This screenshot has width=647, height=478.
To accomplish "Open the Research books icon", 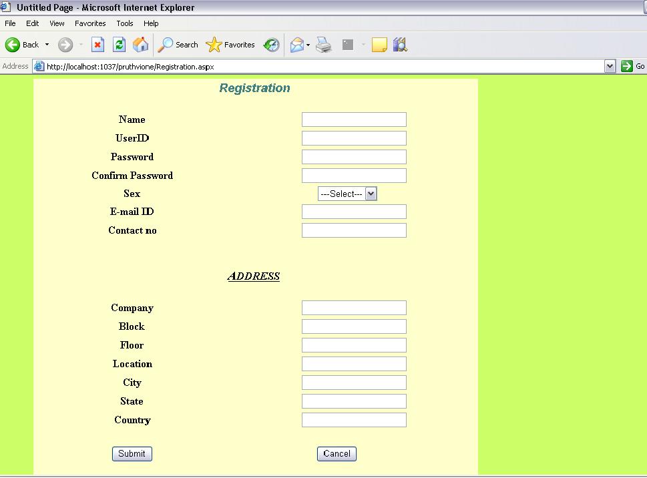I will click(x=400, y=45).
